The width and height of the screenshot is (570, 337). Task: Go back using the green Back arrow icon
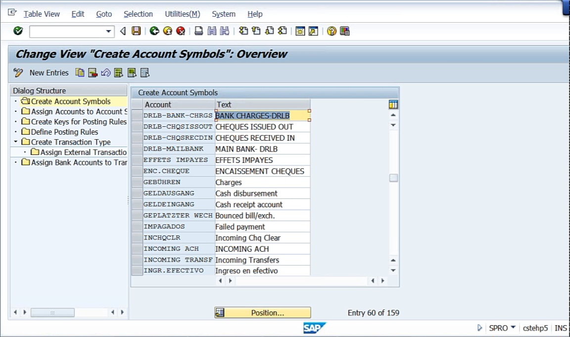tap(154, 31)
